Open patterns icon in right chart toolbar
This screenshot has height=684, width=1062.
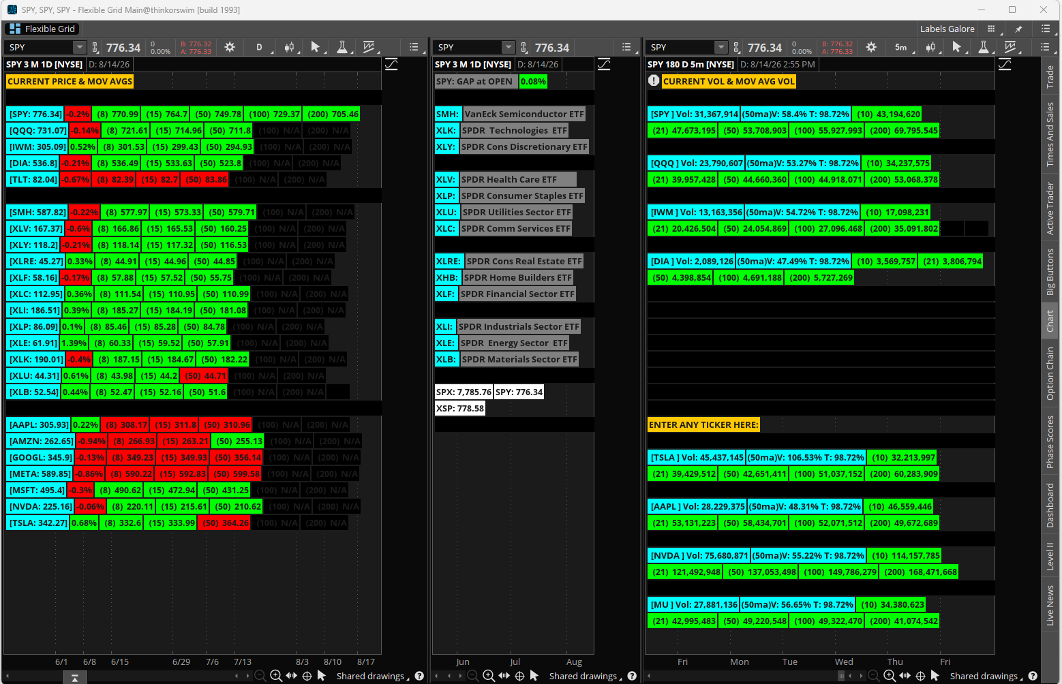[1010, 47]
